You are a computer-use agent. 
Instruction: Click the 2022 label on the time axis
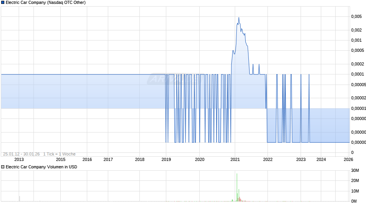[x=268, y=159]
